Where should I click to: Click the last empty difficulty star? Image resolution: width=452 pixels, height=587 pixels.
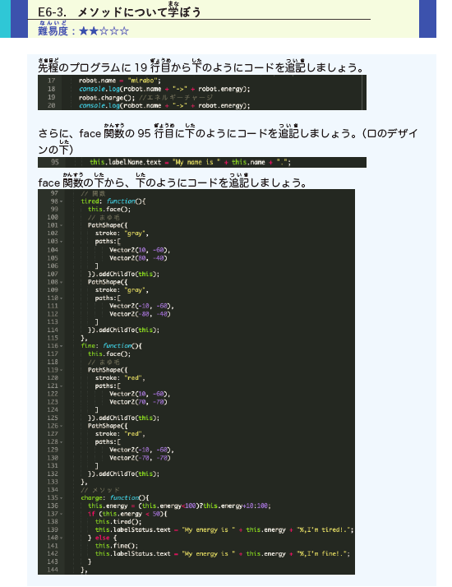click(x=125, y=31)
